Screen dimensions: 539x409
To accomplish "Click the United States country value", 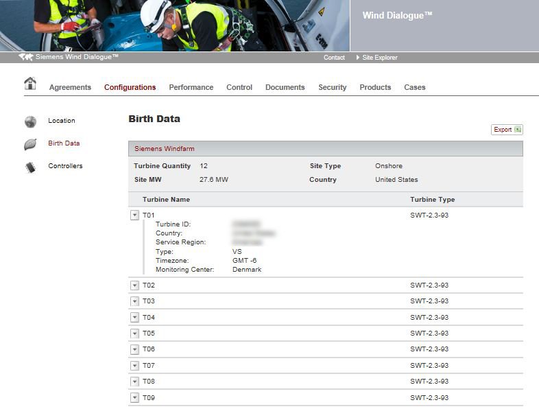I will pyautogui.click(x=396, y=180).
